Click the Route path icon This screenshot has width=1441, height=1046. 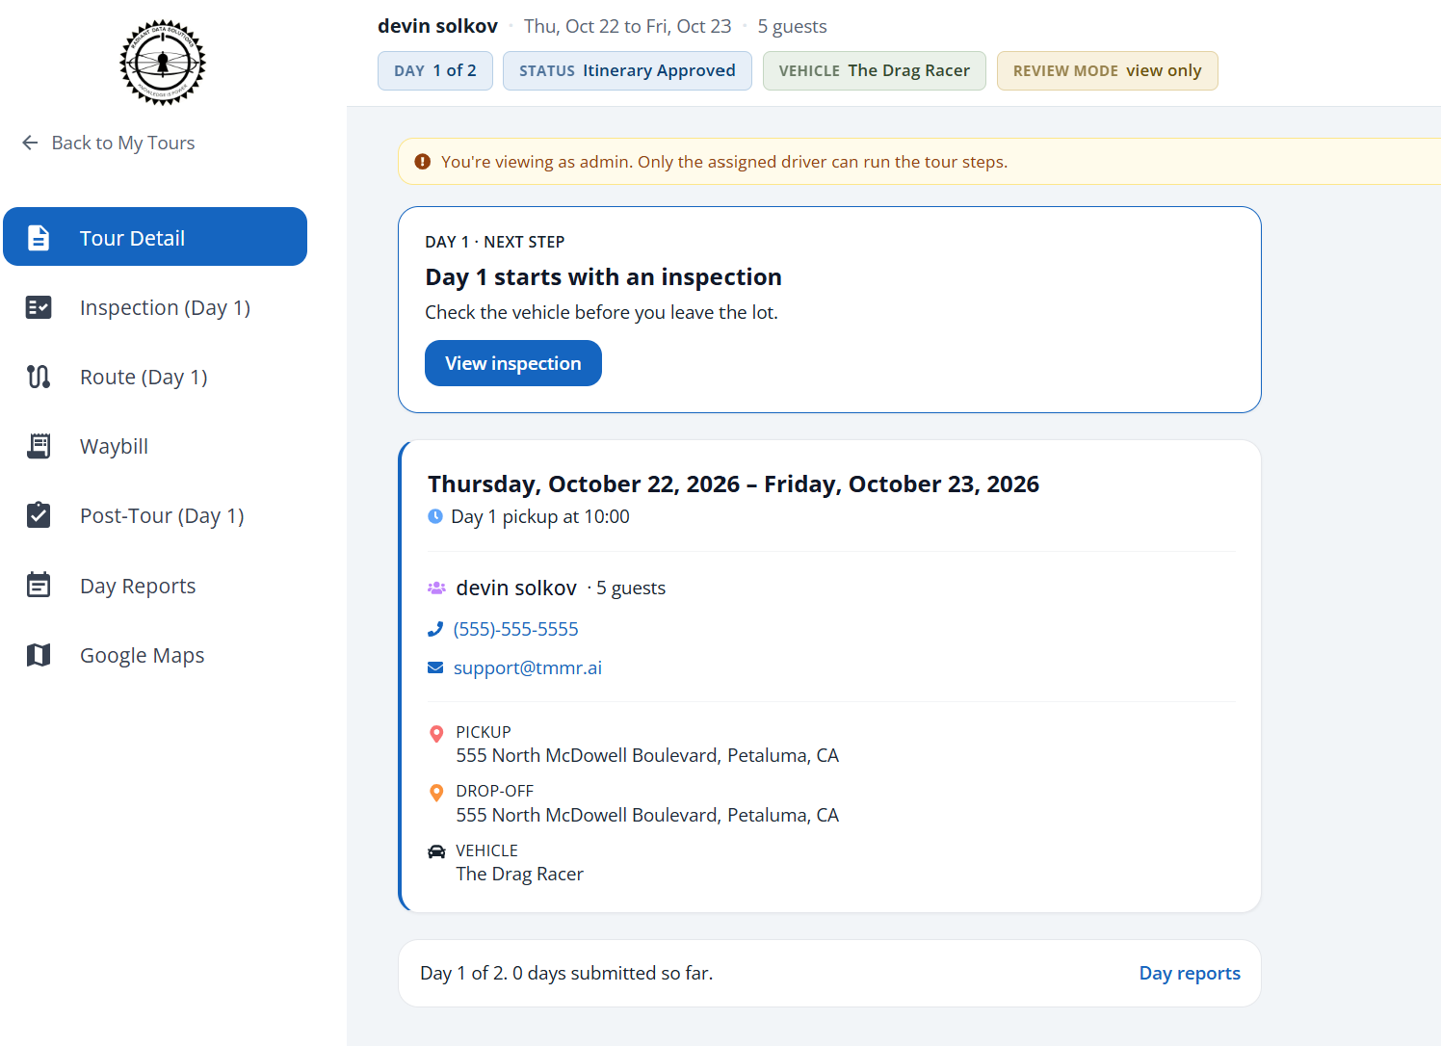point(39,377)
